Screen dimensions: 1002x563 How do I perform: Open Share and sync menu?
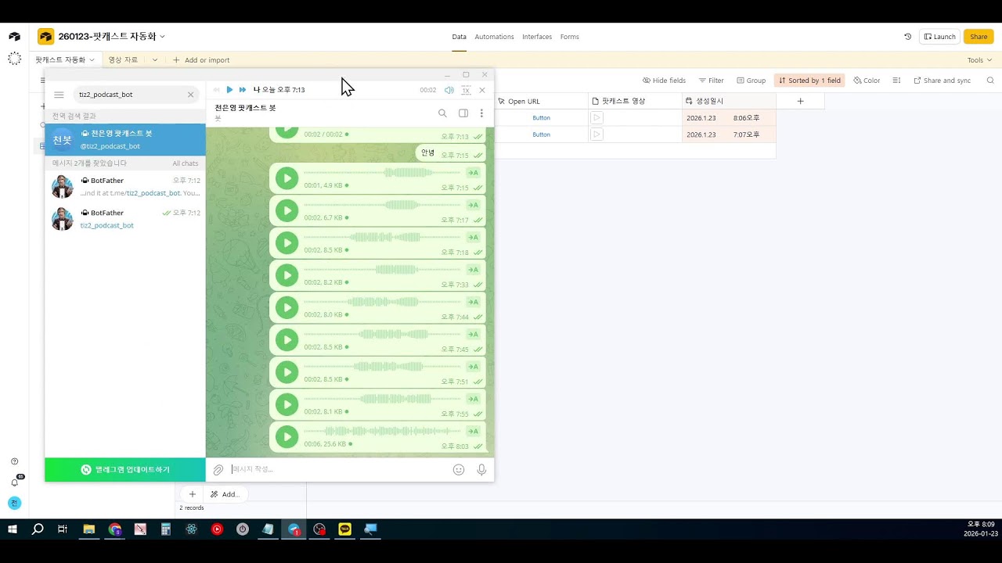coord(942,81)
